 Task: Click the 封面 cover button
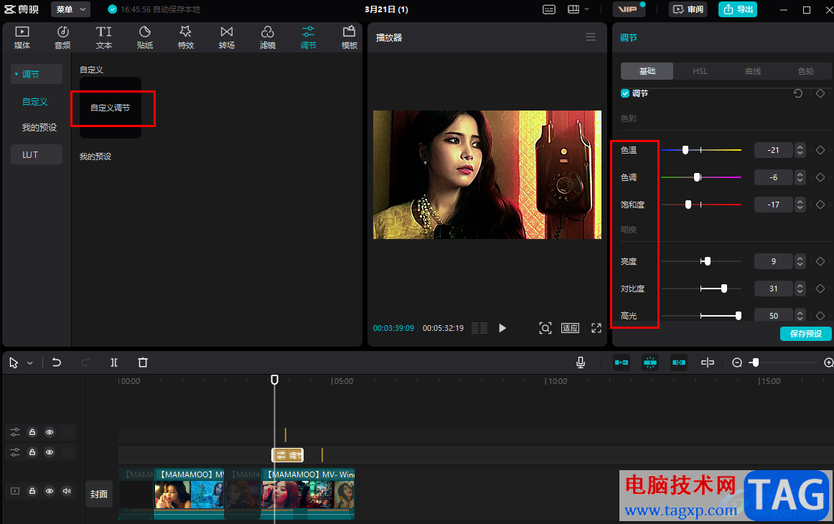99,494
